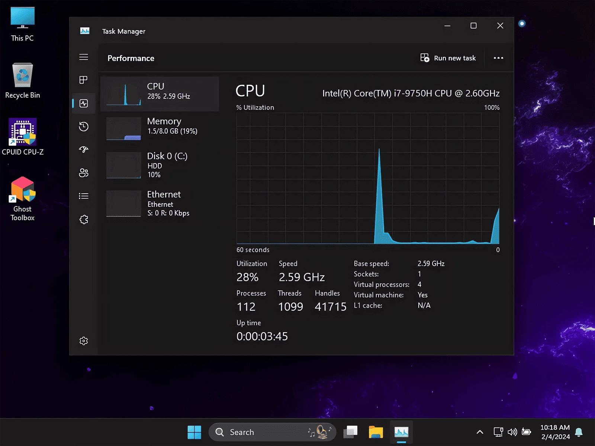
Task: Select the Memory performance entry
Action: [x=160, y=128]
